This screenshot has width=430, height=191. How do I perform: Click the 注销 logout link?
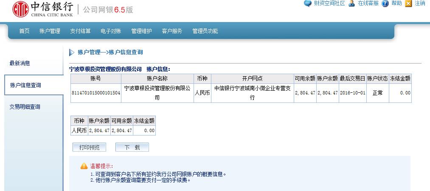point(420,3)
